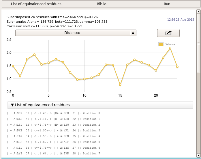Select the A:LEU 32 Position 2 row
201x159 pixels.
53,125
